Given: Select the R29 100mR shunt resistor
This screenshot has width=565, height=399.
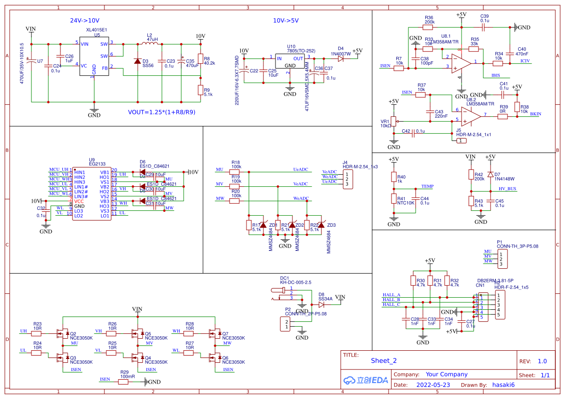Looking at the screenshot, I should pos(124,382).
